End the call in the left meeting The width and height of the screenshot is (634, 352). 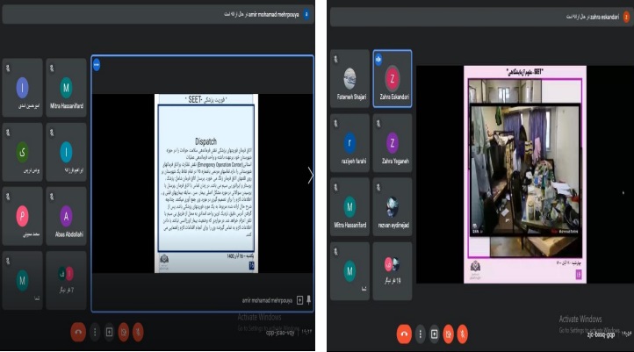point(77,334)
